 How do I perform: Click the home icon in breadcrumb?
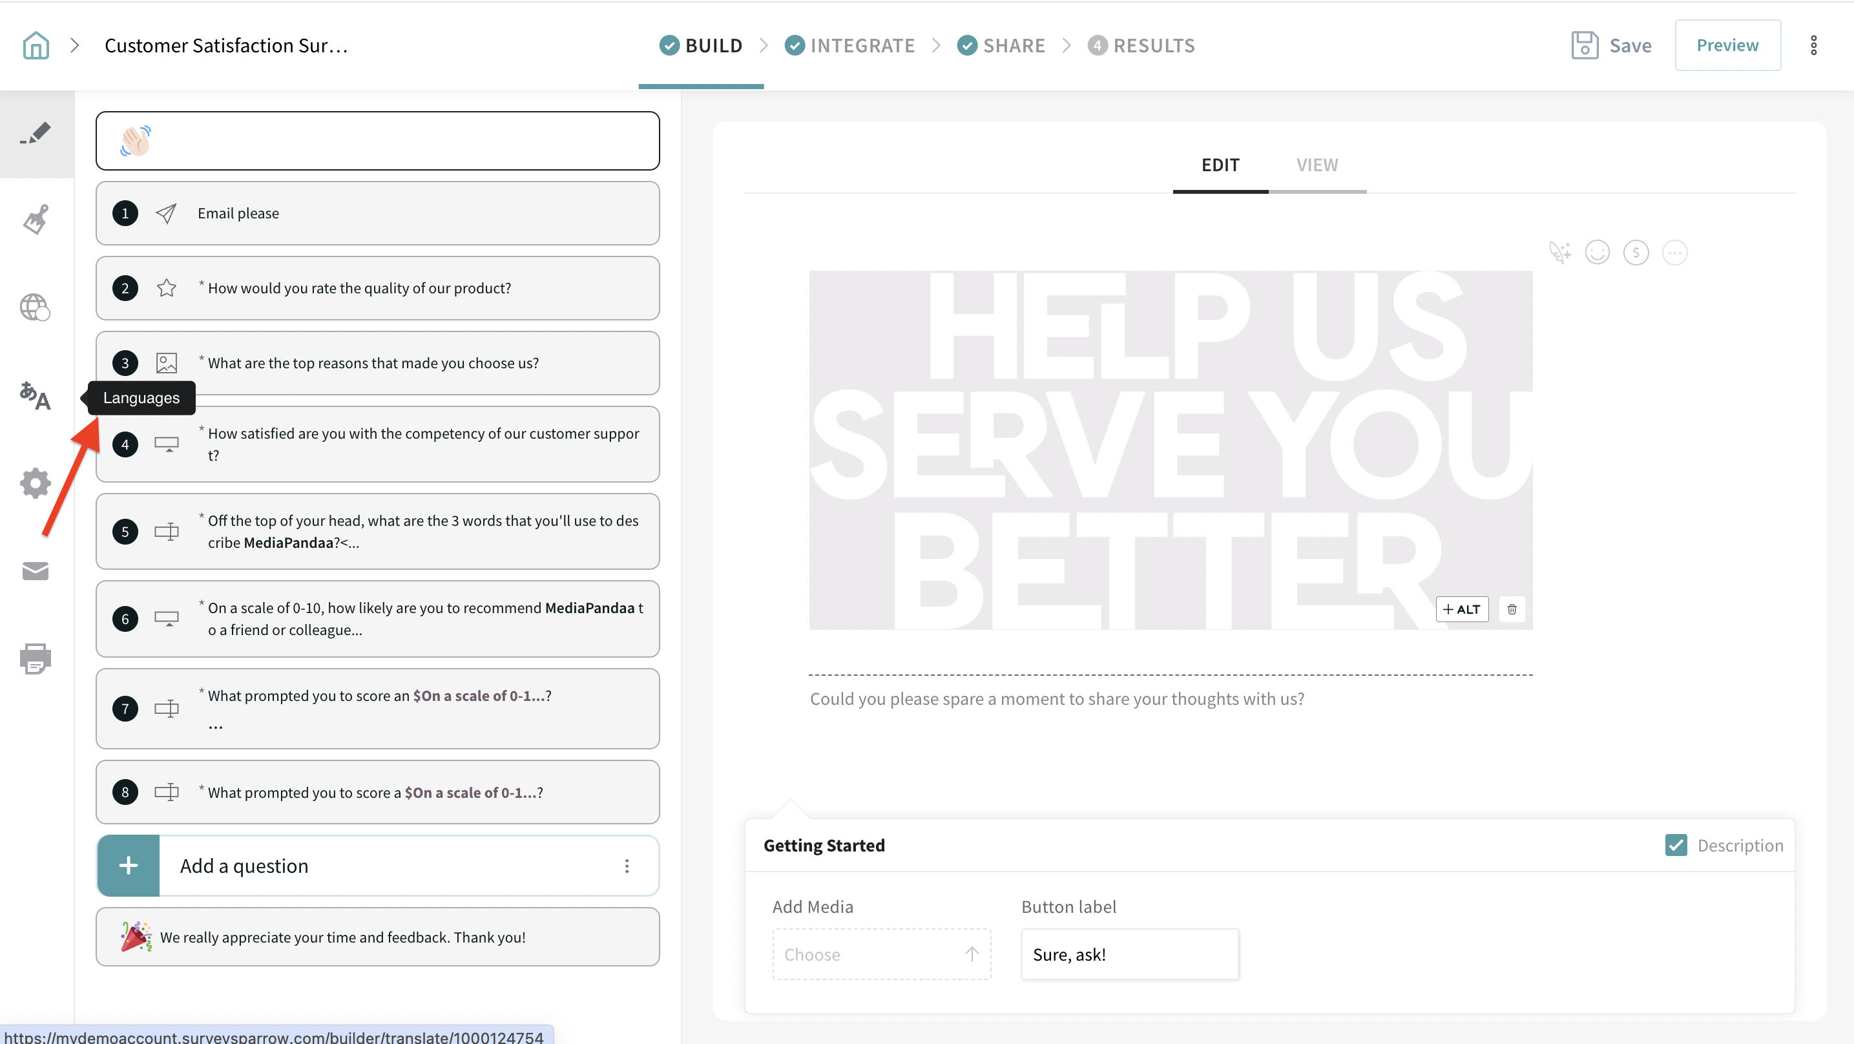(x=36, y=45)
